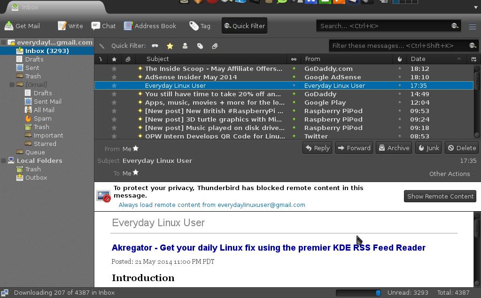
Task: Reply to the open message
Action: pos(317,148)
